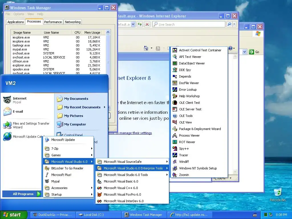Switch to DuckDuckGo taskbar button
This screenshot has width=292, height=219.
(53, 215)
